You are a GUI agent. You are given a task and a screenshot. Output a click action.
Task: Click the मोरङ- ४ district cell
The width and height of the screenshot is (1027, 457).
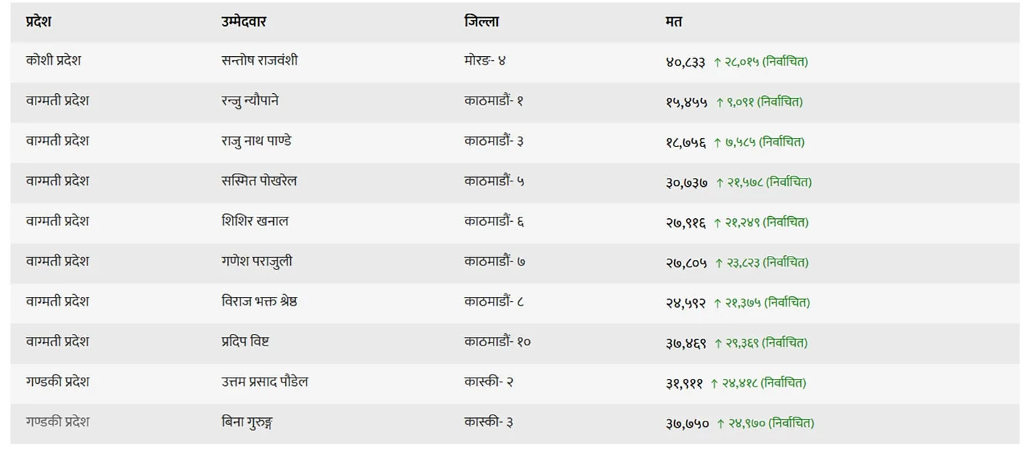pyautogui.click(x=485, y=61)
